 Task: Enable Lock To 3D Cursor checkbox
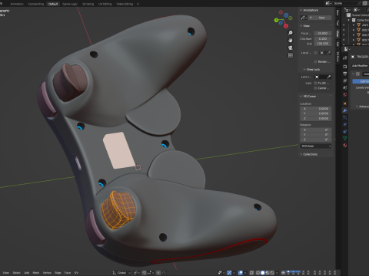pos(316,83)
